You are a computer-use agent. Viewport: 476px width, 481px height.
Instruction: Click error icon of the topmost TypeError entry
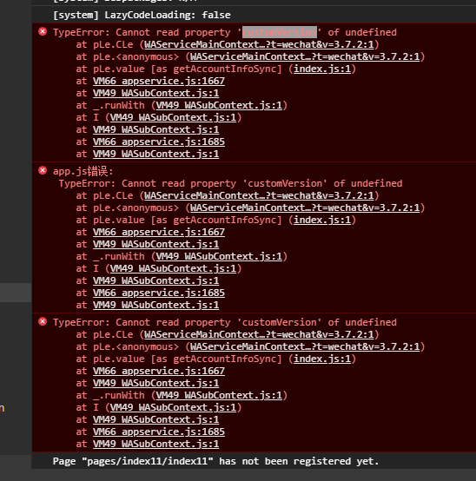pos(43,31)
